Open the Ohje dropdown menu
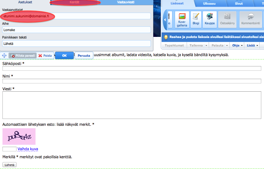This screenshot has height=169, width=264. pyautogui.click(x=238, y=45)
